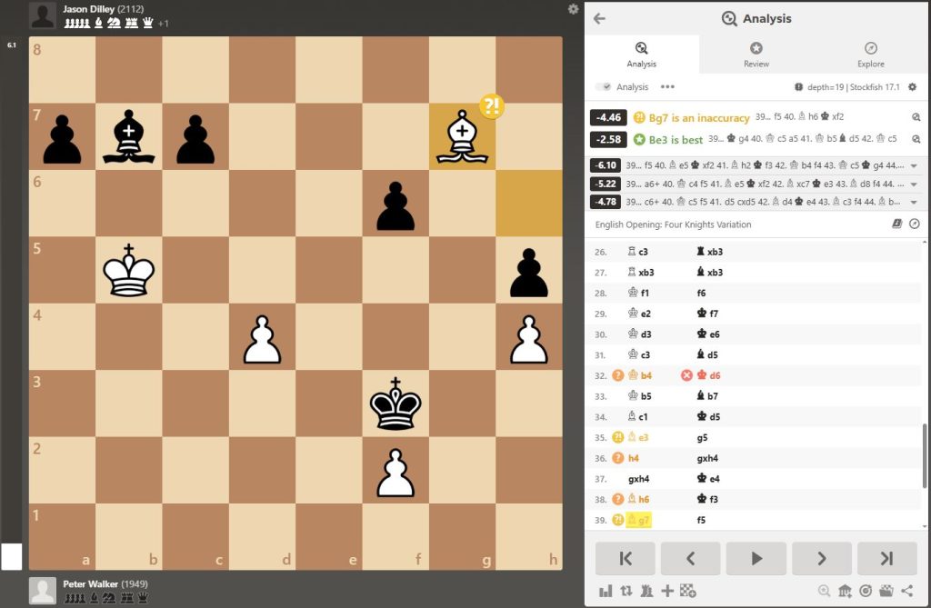Open engine settings gear next to Stockfish 17.1
Image resolution: width=931 pixels, height=608 pixels.
coord(913,87)
